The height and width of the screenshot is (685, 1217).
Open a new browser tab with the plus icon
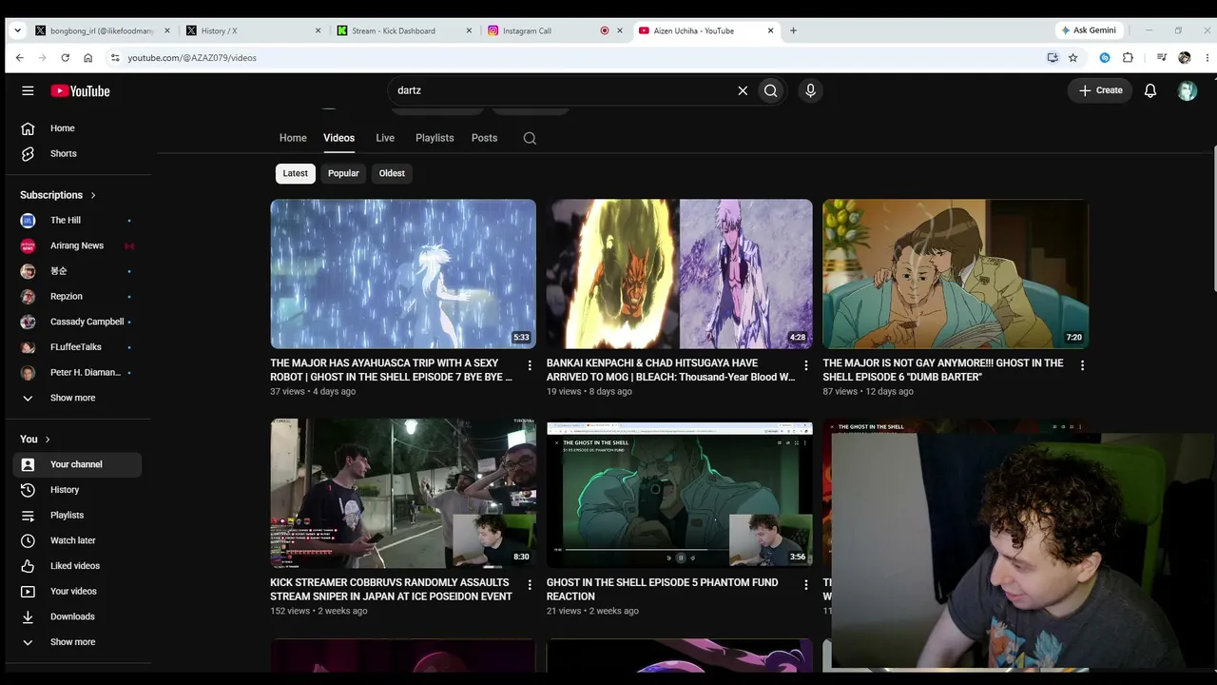point(793,30)
